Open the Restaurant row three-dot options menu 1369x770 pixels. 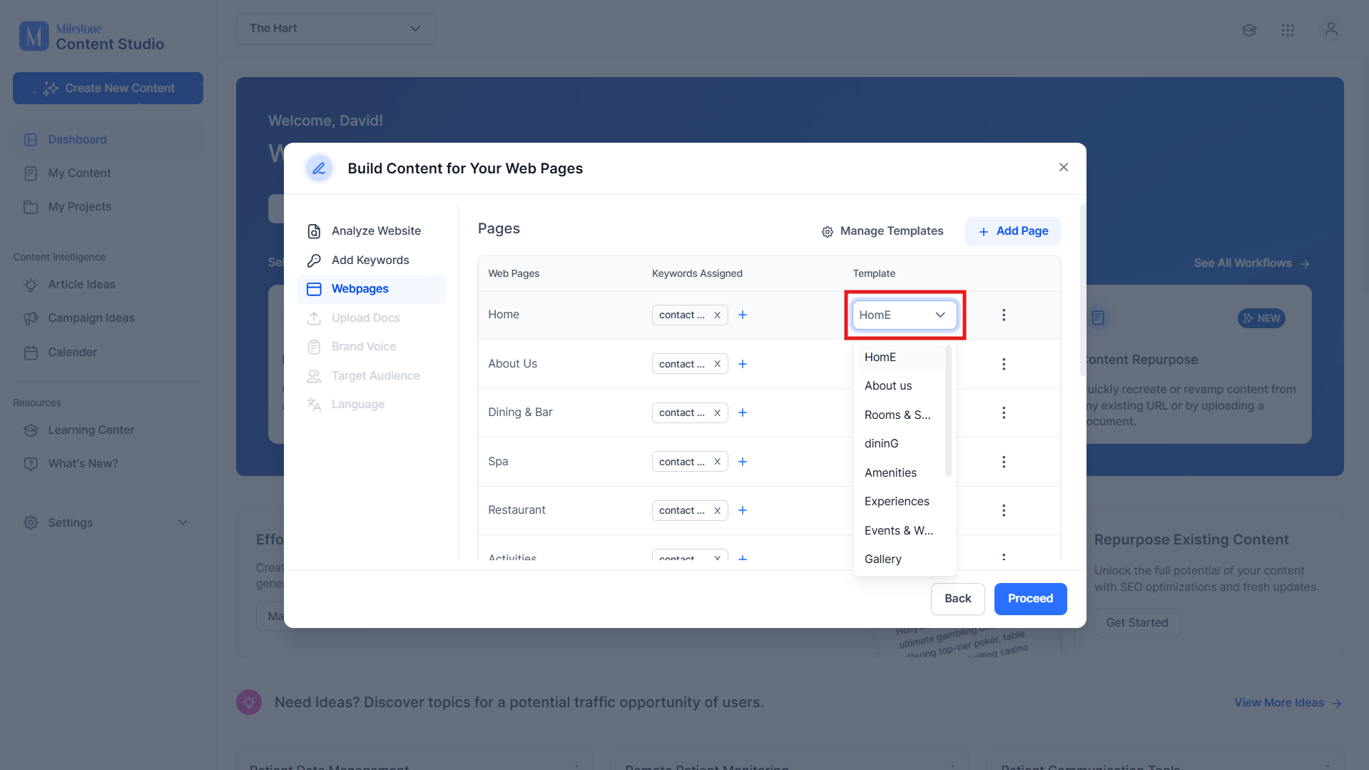tap(1003, 510)
